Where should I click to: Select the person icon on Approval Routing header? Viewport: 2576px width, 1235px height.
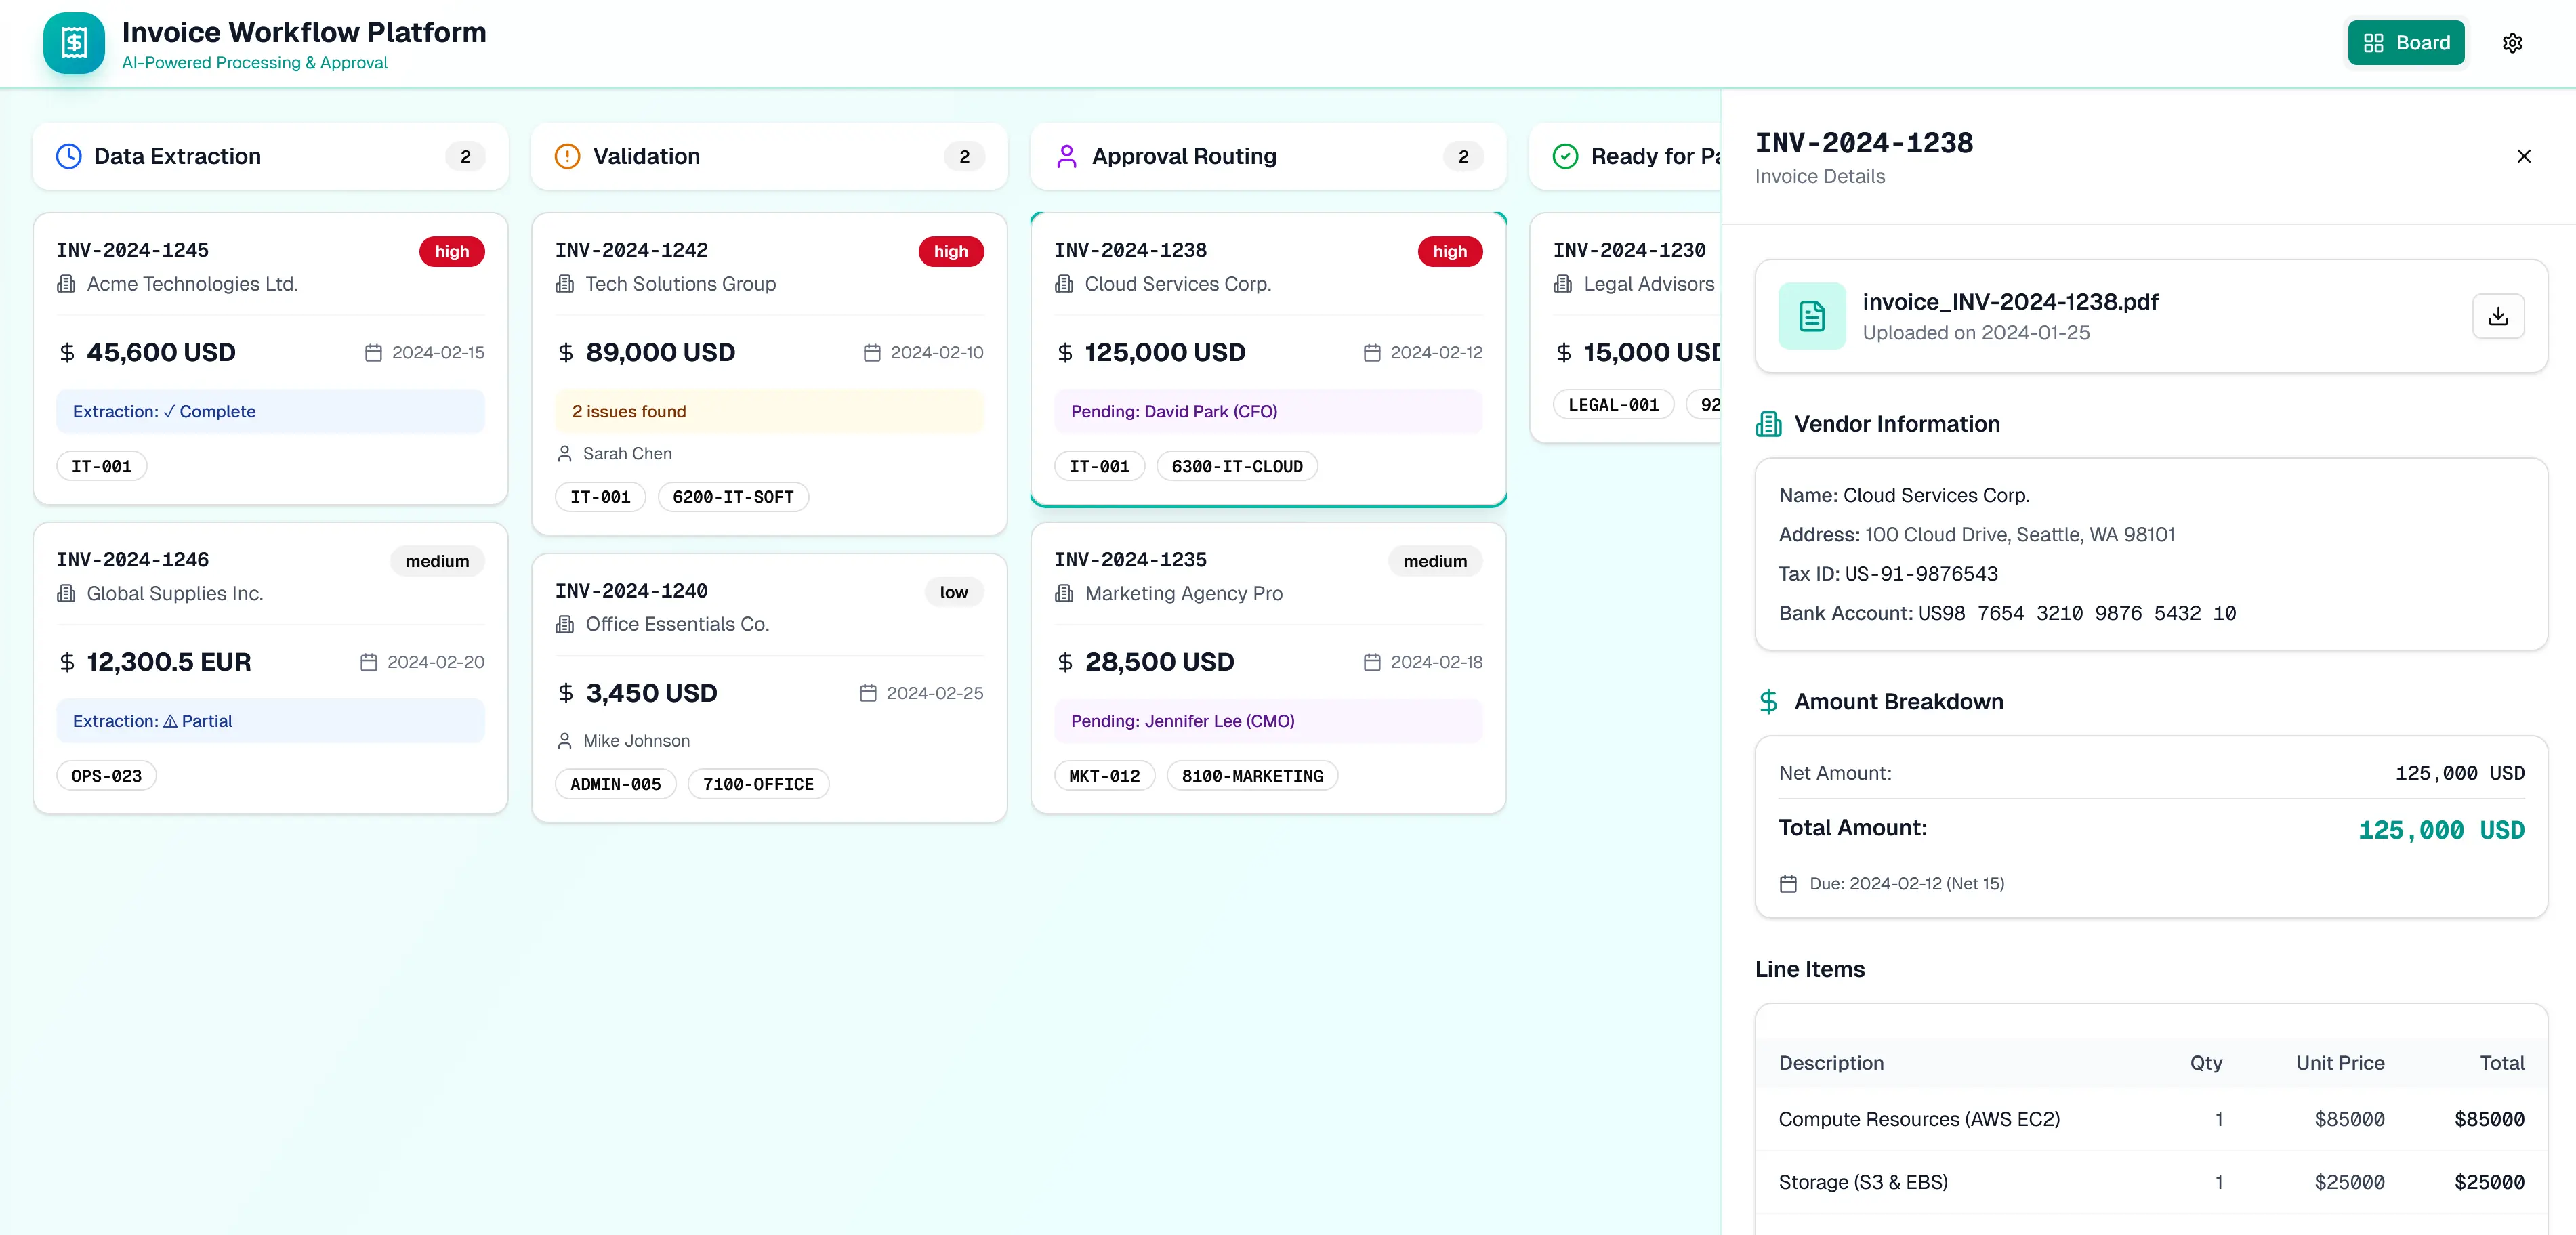1066,156
